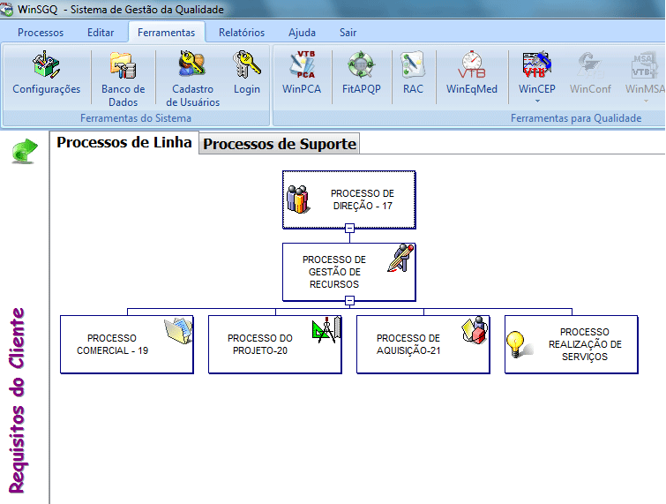This screenshot has height=504, width=666.
Task: Open Banco de Dados settings
Action: [123, 75]
